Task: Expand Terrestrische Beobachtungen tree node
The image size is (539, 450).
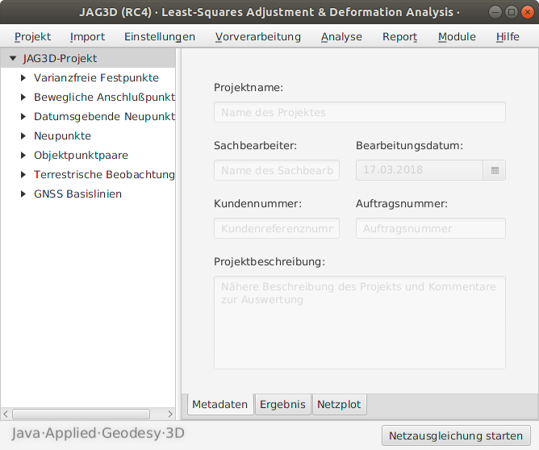Action: [x=23, y=174]
